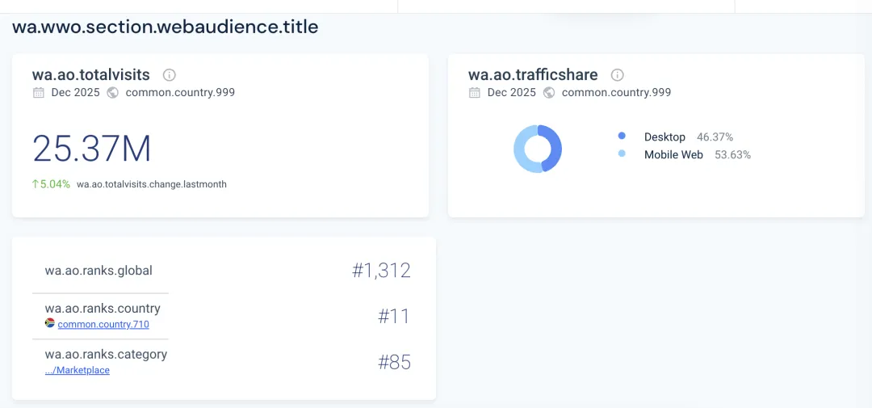This screenshot has width=872, height=408.
Task: Click the #11 country rank value
Action: (x=394, y=316)
